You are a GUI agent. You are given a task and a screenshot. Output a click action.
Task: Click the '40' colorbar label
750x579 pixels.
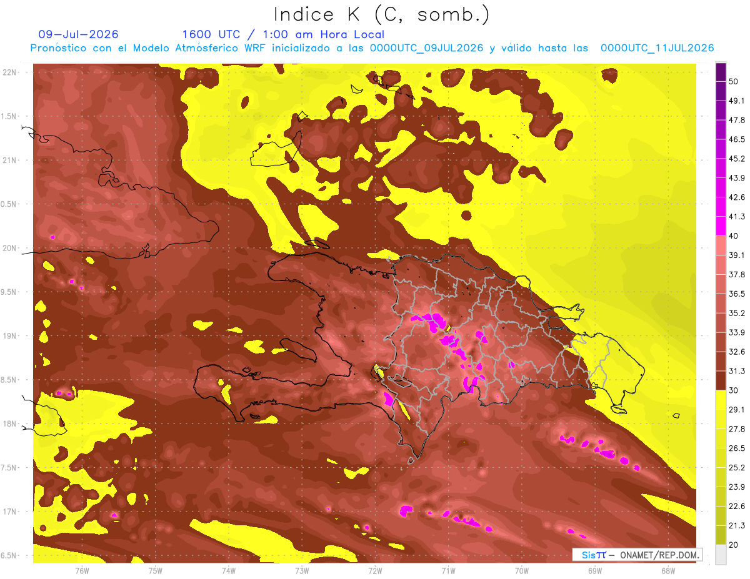pos(734,235)
